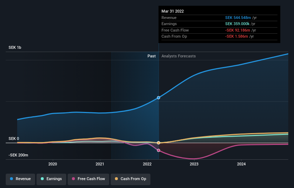
Task: Click the Cash From Op row label in tooltip
Action: click(174, 37)
